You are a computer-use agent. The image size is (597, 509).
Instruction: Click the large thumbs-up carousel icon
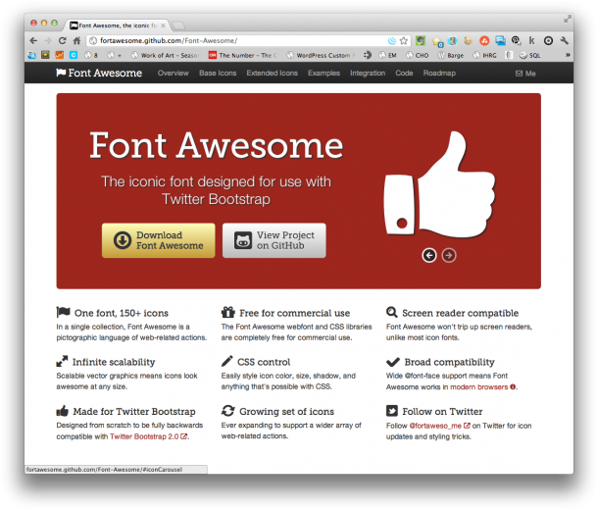click(439, 184)
